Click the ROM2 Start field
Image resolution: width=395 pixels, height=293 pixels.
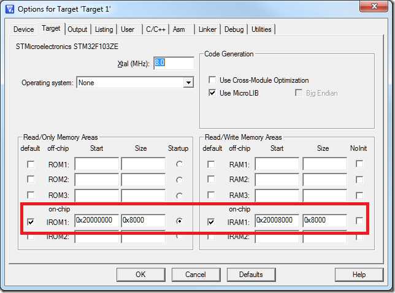click(x=96, y=180)
